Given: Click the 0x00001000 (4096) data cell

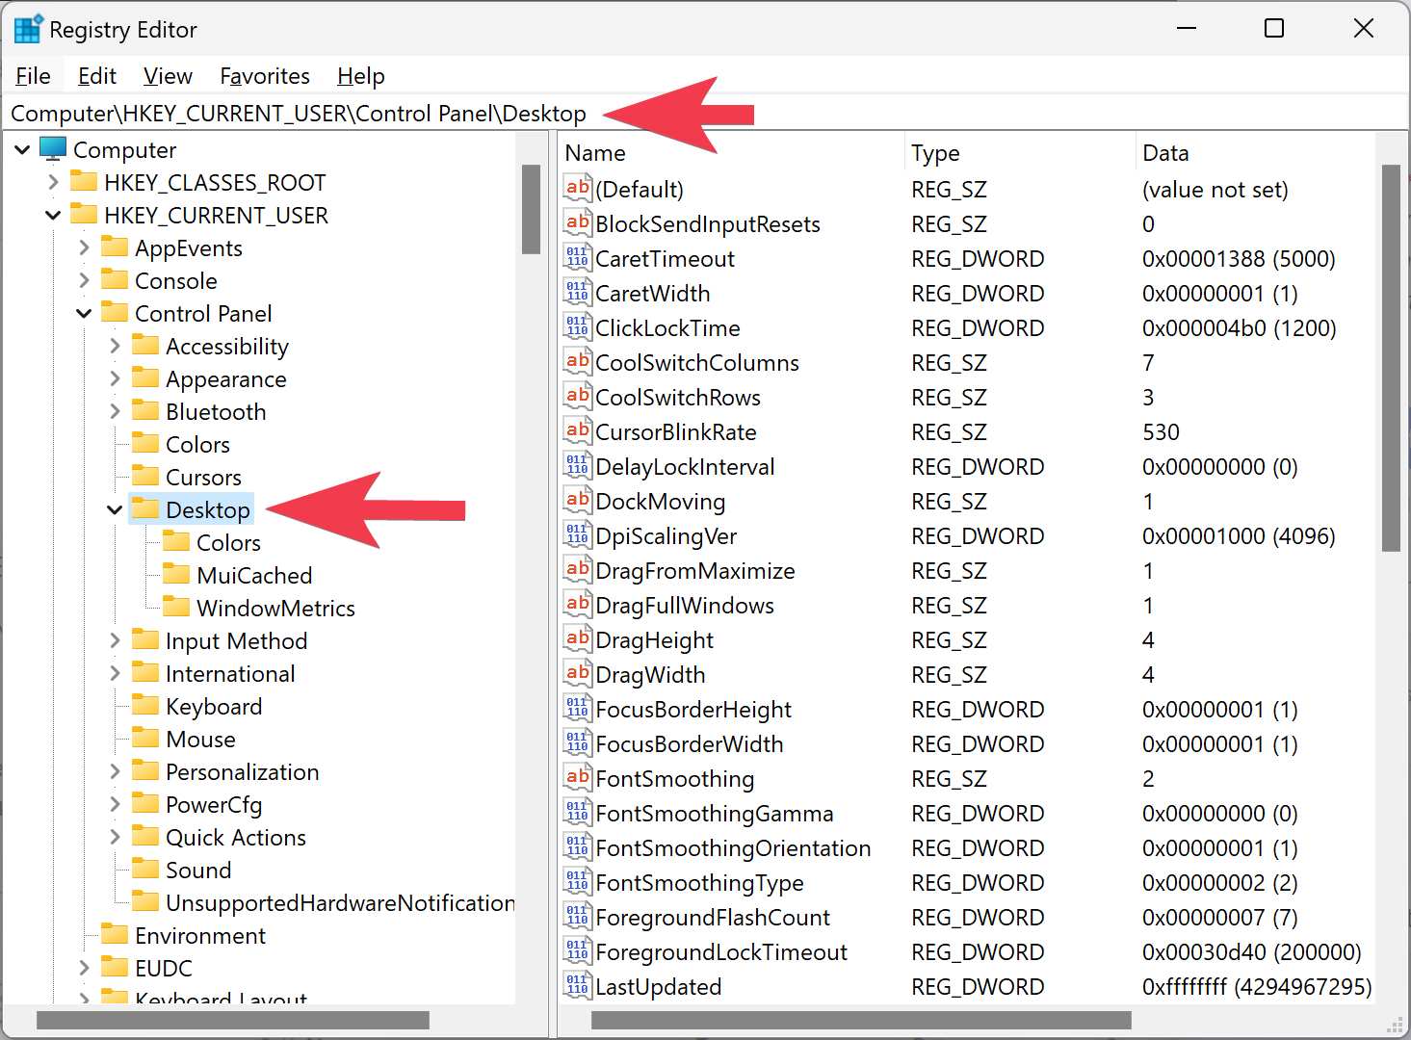Looking at the screenshot, I should tap(1239, 536).
